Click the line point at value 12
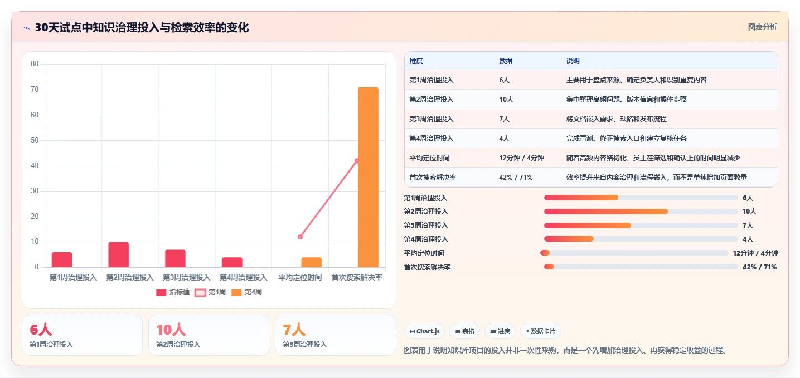800x378 pixels. tap(300, 237)
